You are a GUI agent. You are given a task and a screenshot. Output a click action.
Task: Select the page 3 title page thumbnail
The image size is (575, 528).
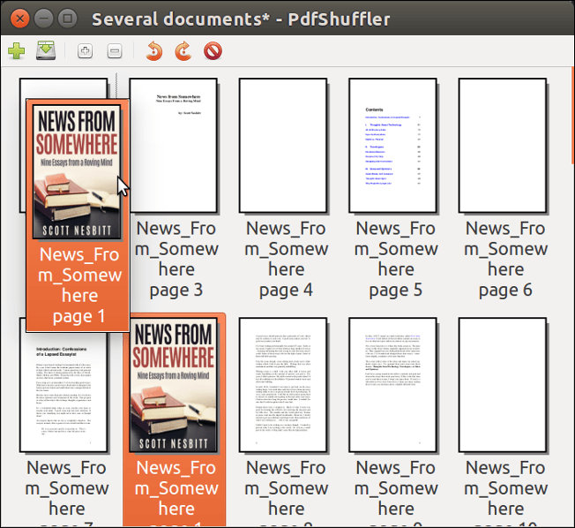(x=174, y=145)
